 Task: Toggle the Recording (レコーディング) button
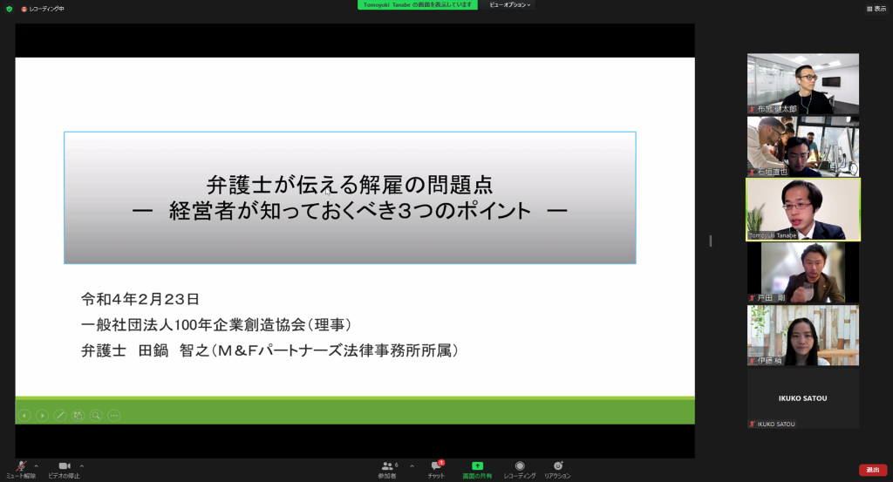point(520,467)
